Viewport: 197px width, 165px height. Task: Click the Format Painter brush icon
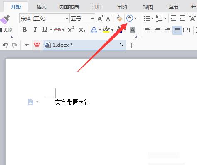[5, 19]
